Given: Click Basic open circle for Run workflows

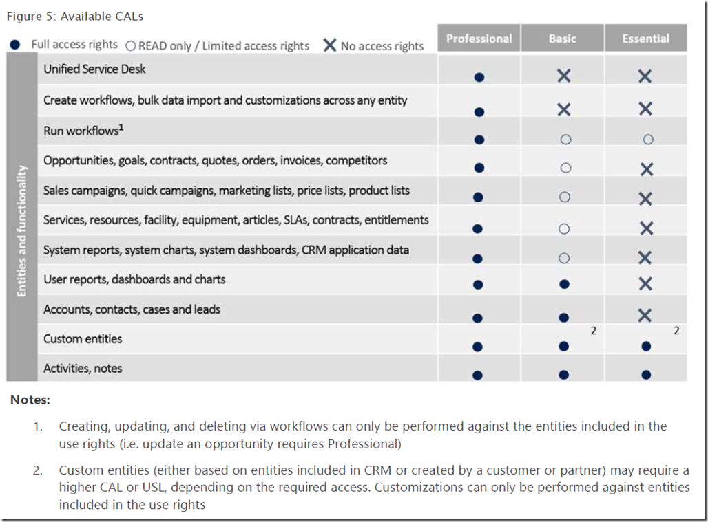Looking at the screenshot, I should pyautogui.click(x=565, y=139).
